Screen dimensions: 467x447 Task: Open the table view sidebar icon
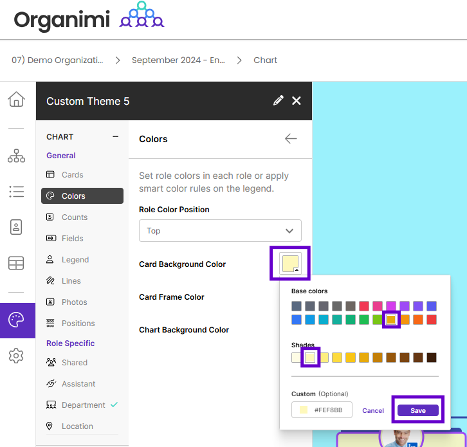tap(16, 263)
